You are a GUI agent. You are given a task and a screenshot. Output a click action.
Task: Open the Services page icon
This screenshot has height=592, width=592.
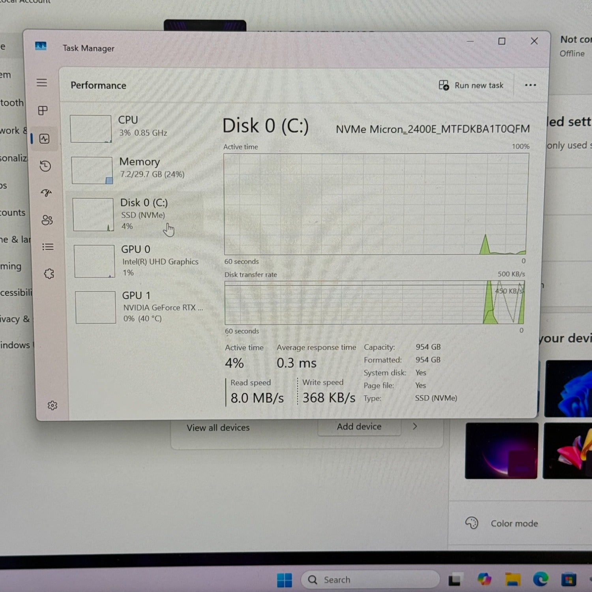point(49,274)
